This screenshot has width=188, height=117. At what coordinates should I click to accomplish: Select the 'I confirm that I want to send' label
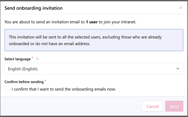click(x=64, y=89)
